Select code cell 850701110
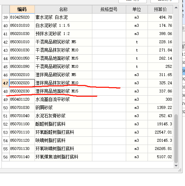The height and width of the screenshot is (186, 185). click(x=22, y=132)
